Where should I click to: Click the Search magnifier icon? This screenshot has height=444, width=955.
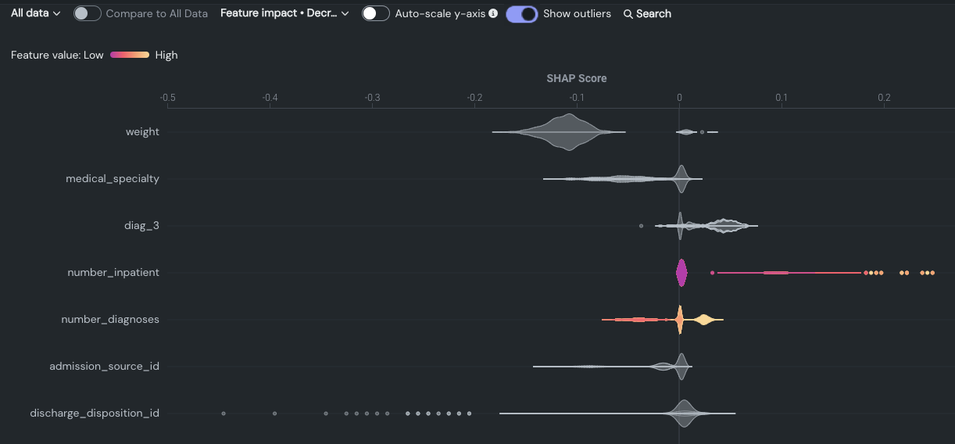[628, 14]
